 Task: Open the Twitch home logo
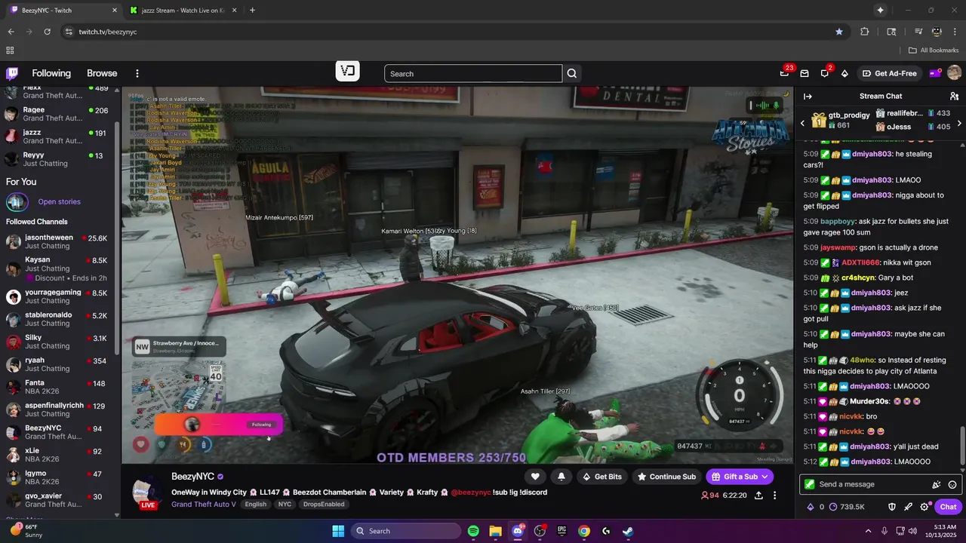click(12, 73)
